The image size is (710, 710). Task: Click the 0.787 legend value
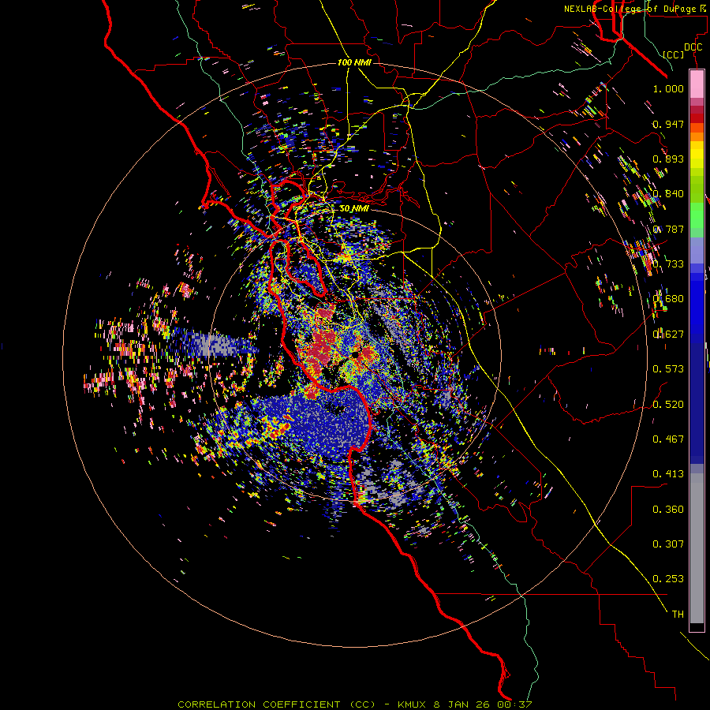click(x=668, y=229)
